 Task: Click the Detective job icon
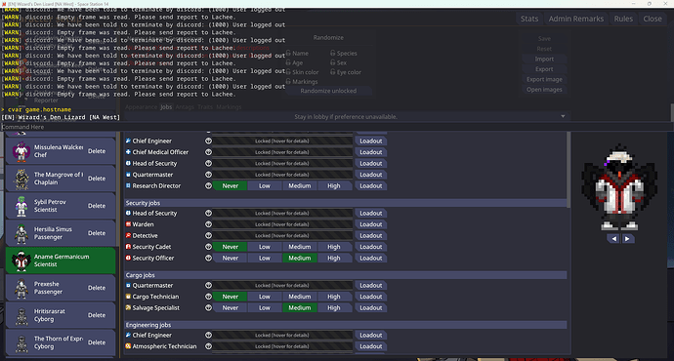coord(128,235)
